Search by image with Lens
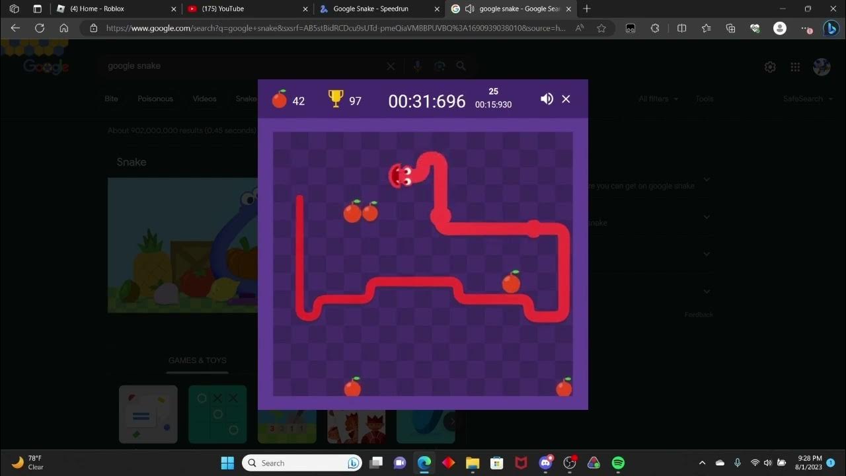 (x=440, y=66)
